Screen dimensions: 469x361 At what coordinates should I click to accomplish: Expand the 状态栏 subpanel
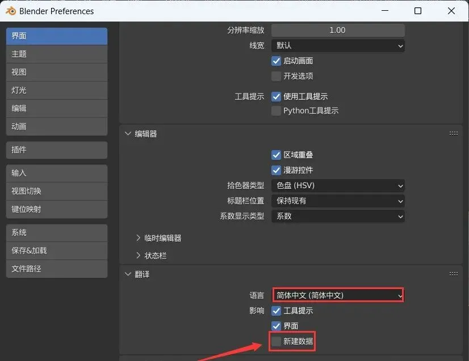tap(138, 255)
